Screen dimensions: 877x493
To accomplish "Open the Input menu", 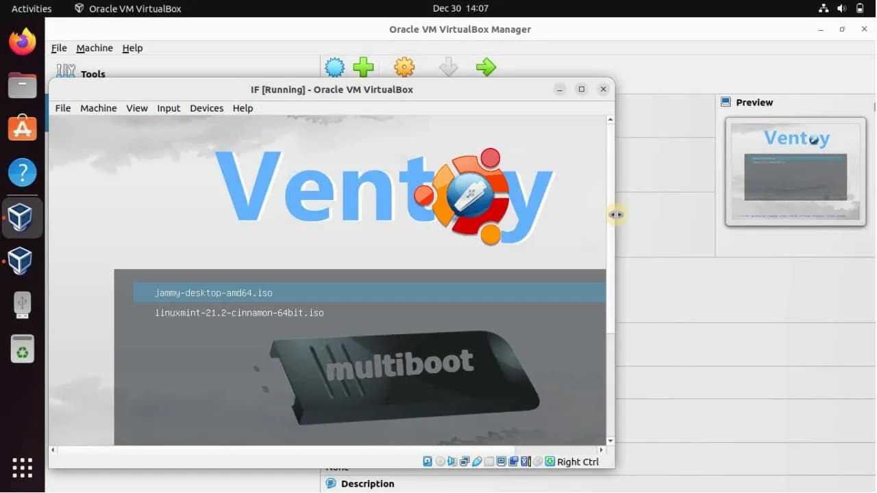I will 169,108.
